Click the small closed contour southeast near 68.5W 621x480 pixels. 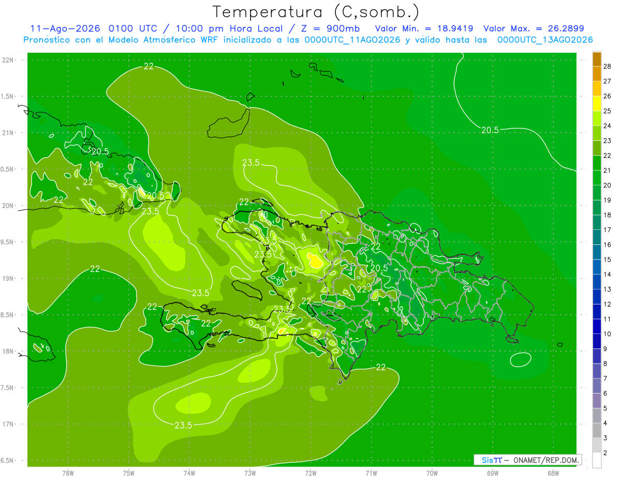pyautogui.click(x=520, y=359)
